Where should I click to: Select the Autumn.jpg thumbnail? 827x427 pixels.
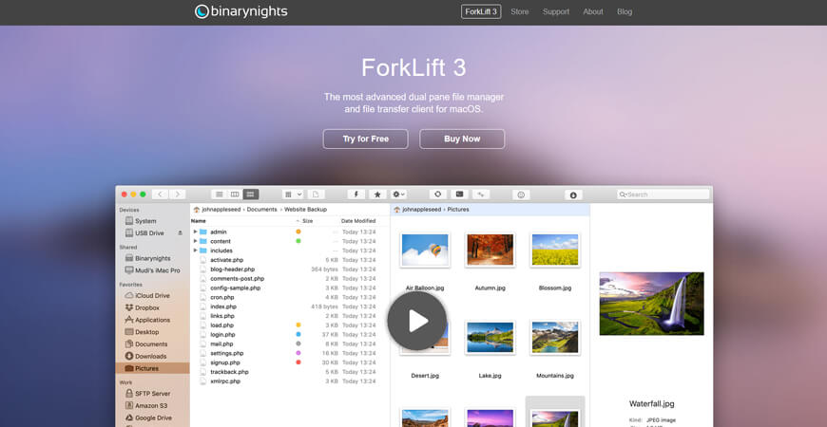point(490,251)
